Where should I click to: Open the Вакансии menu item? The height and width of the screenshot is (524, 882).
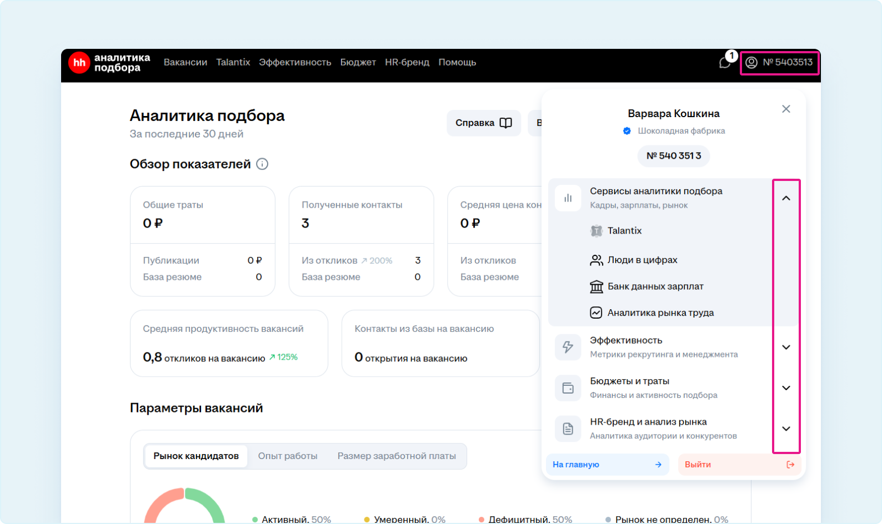pyautogui.click(x=185, y=63)
